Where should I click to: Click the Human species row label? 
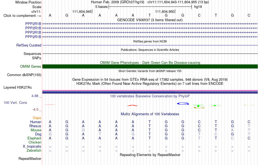[36, 122]
